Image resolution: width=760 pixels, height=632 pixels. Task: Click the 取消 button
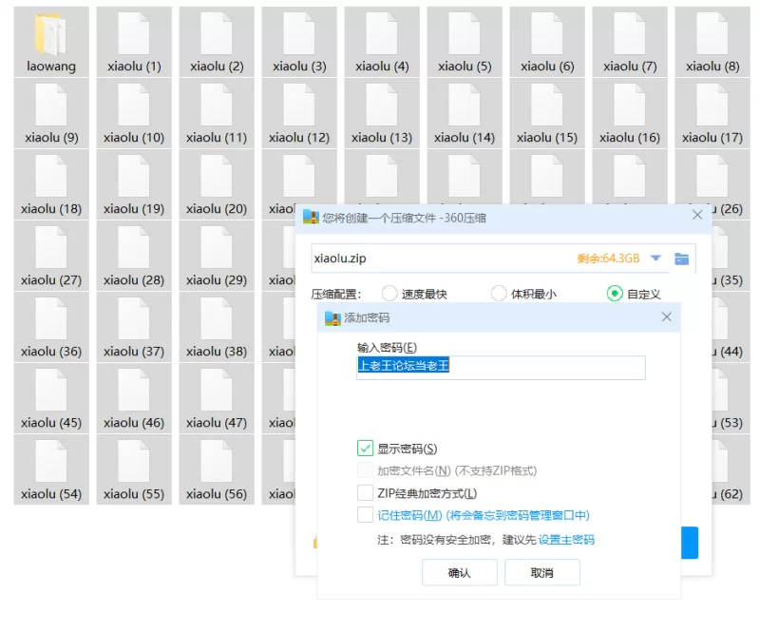(x=541, y=573)
